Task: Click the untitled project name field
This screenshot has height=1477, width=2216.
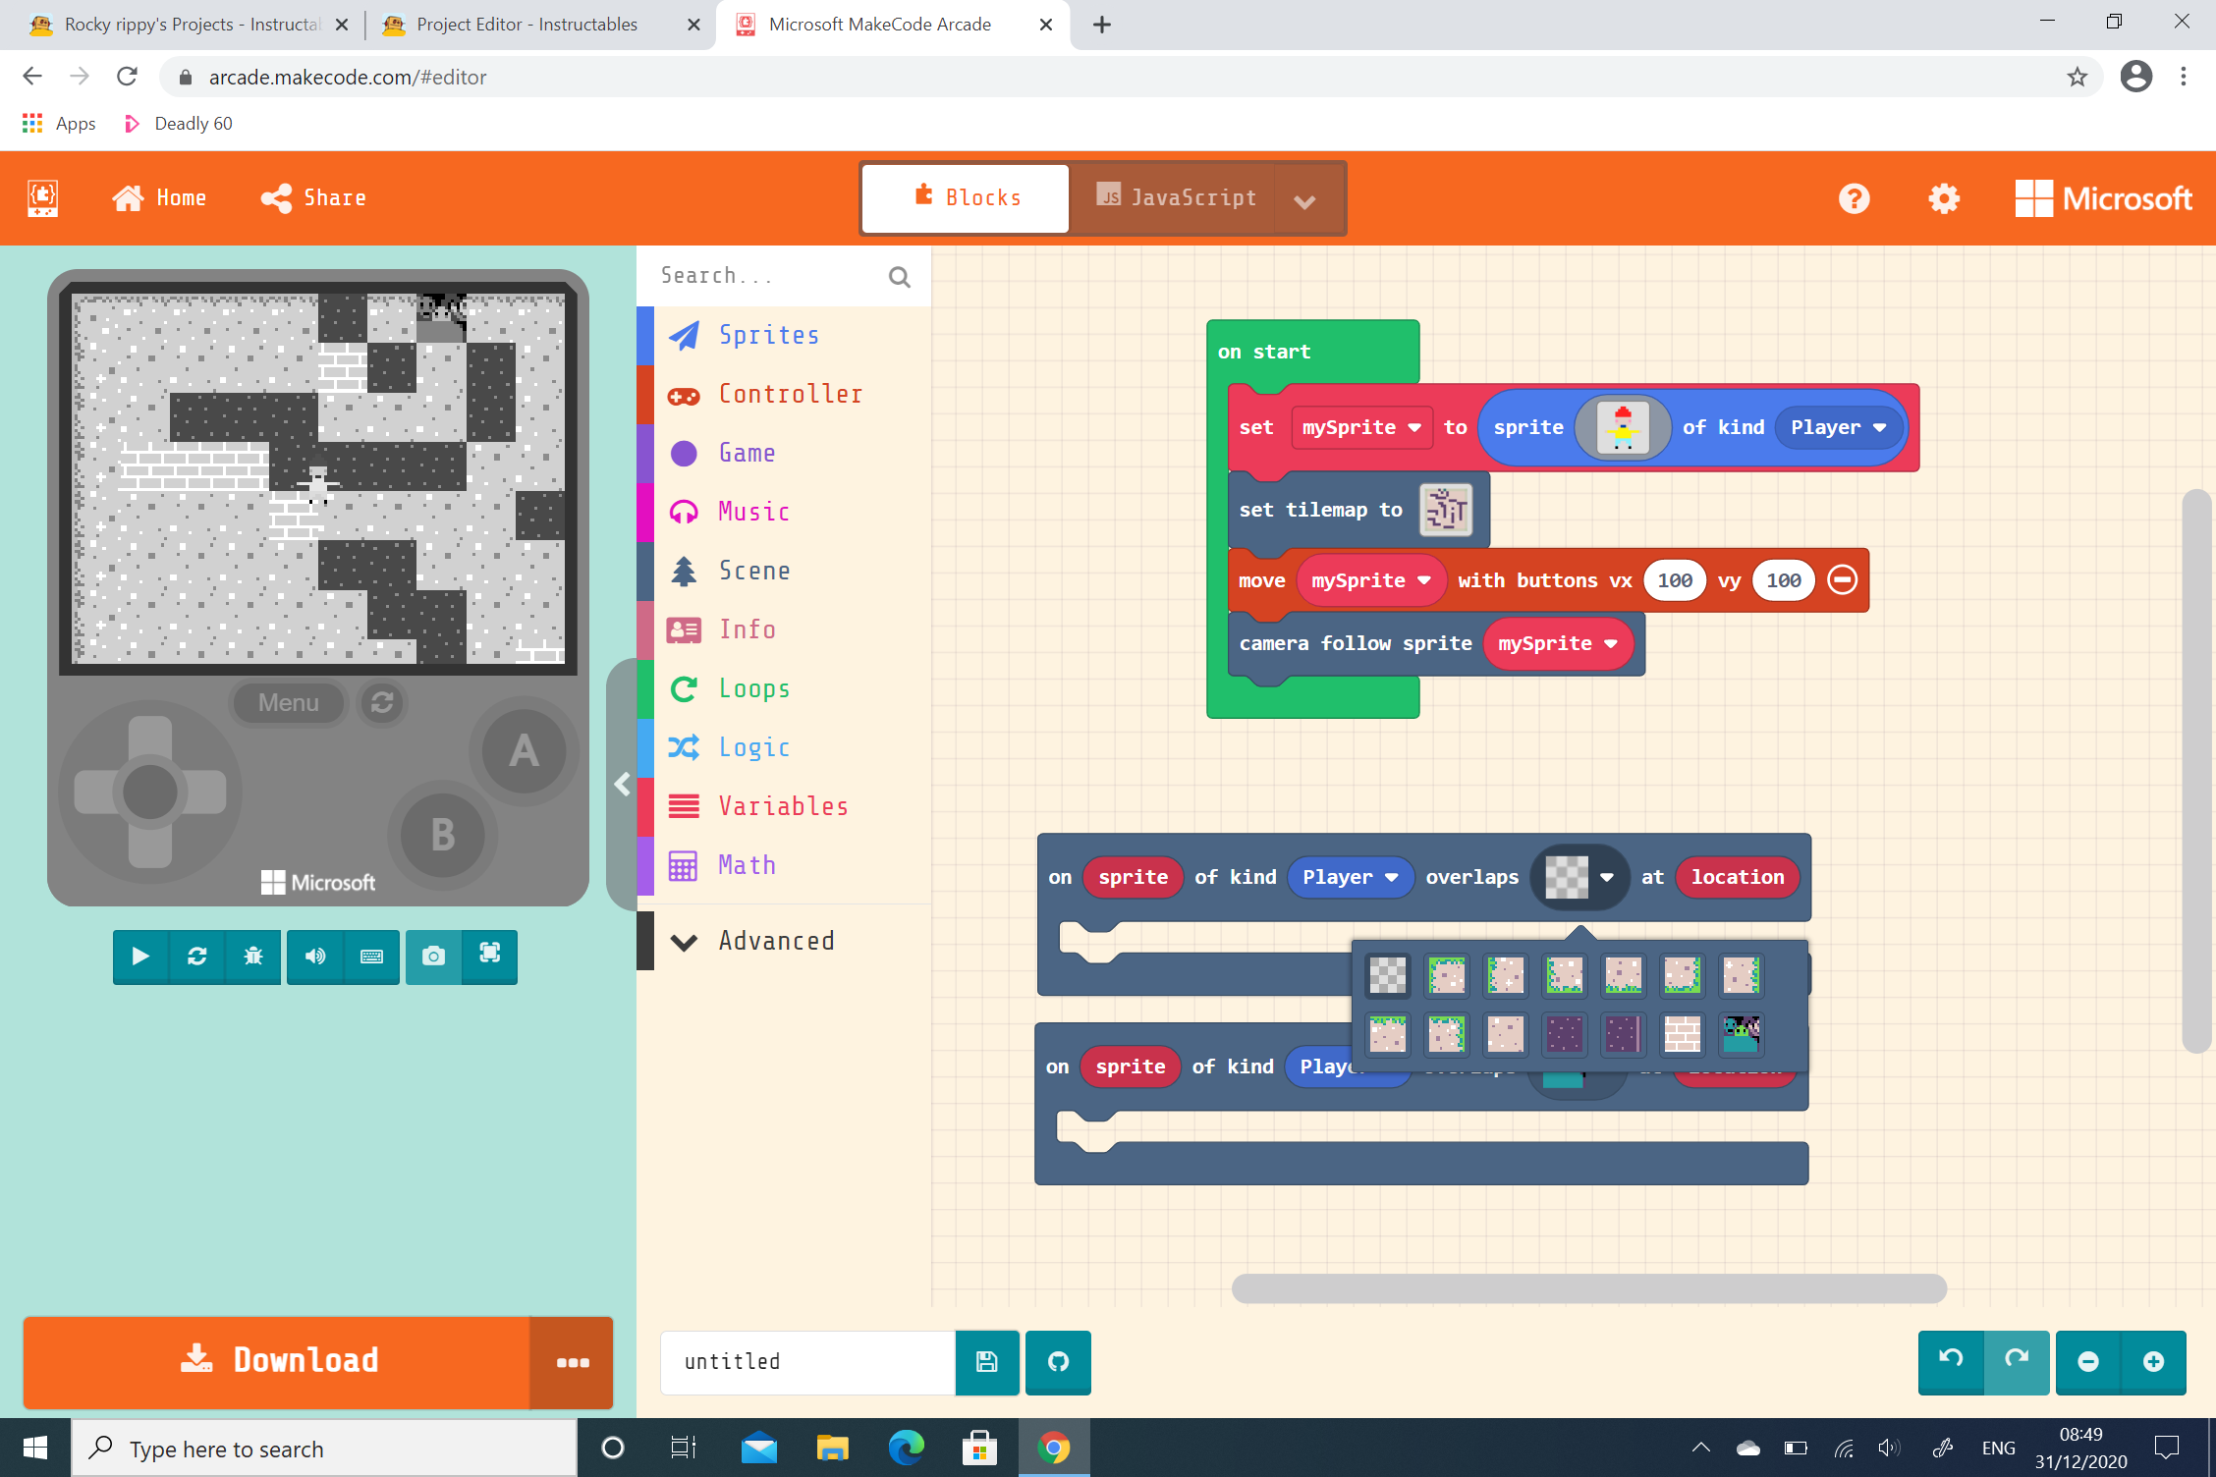Action: (x=805, y=1362)
